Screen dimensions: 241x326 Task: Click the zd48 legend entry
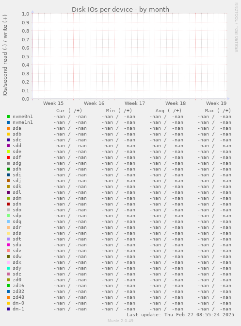click(18, 297)
